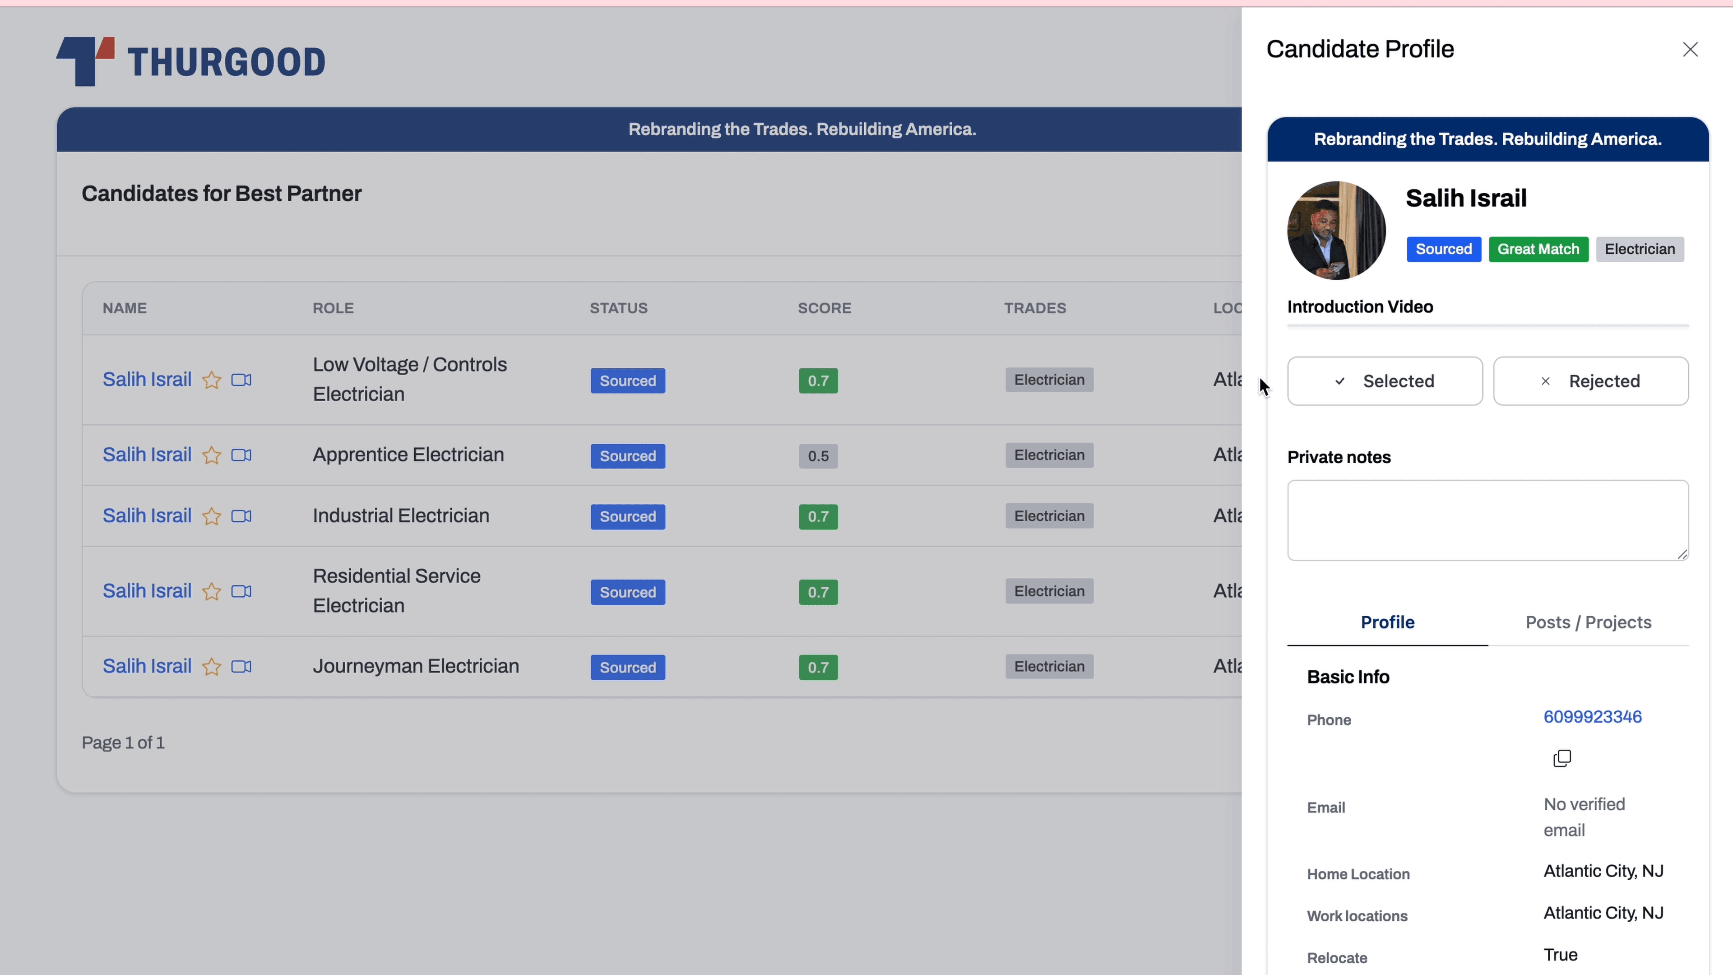The width and height of the screenshot is (1733, 975).
Task: Click the Sourced badge on the profile
Action: 1444,249
